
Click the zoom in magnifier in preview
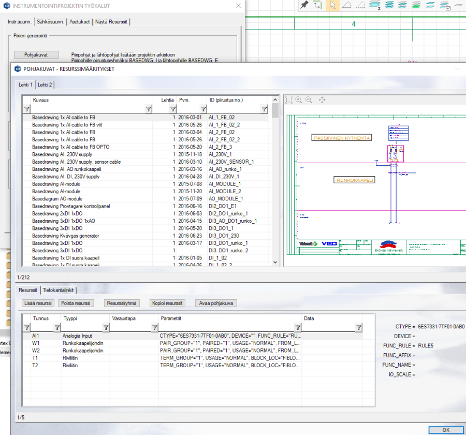point(299,100)
